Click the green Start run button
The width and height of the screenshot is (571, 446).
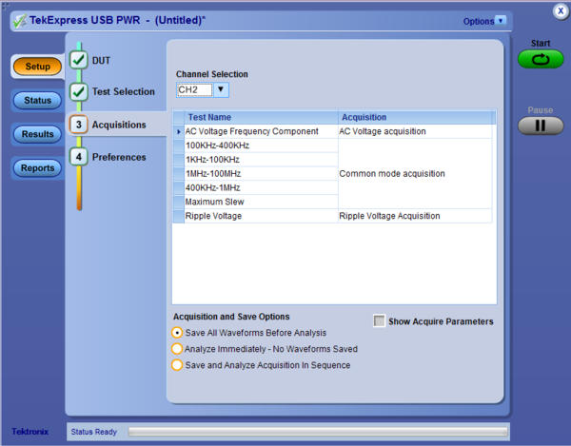pyautogui.click(x=541, y=59)
